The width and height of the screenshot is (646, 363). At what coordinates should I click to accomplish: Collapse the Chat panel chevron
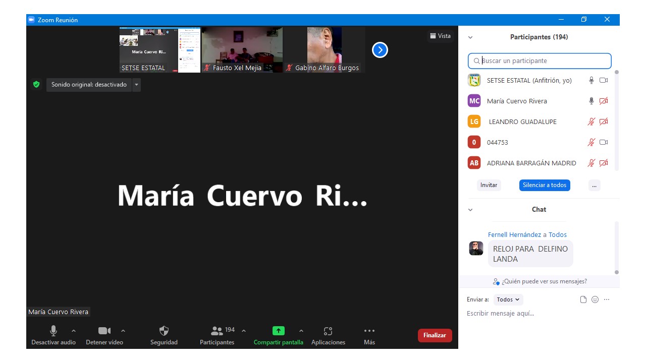[x=470, y=210]
